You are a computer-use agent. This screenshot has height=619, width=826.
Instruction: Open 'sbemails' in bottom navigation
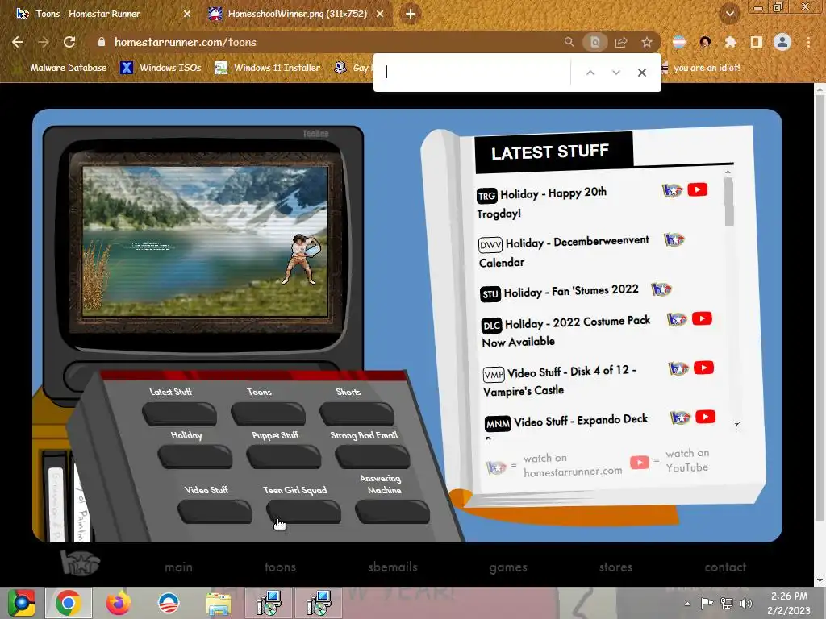393,567
